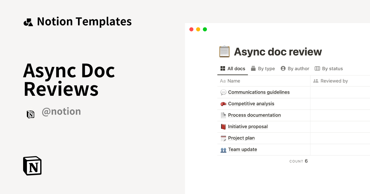Click the person icon in the Reviewed by header
Viewport: 370px width, 194px height.
pos(316,81)
